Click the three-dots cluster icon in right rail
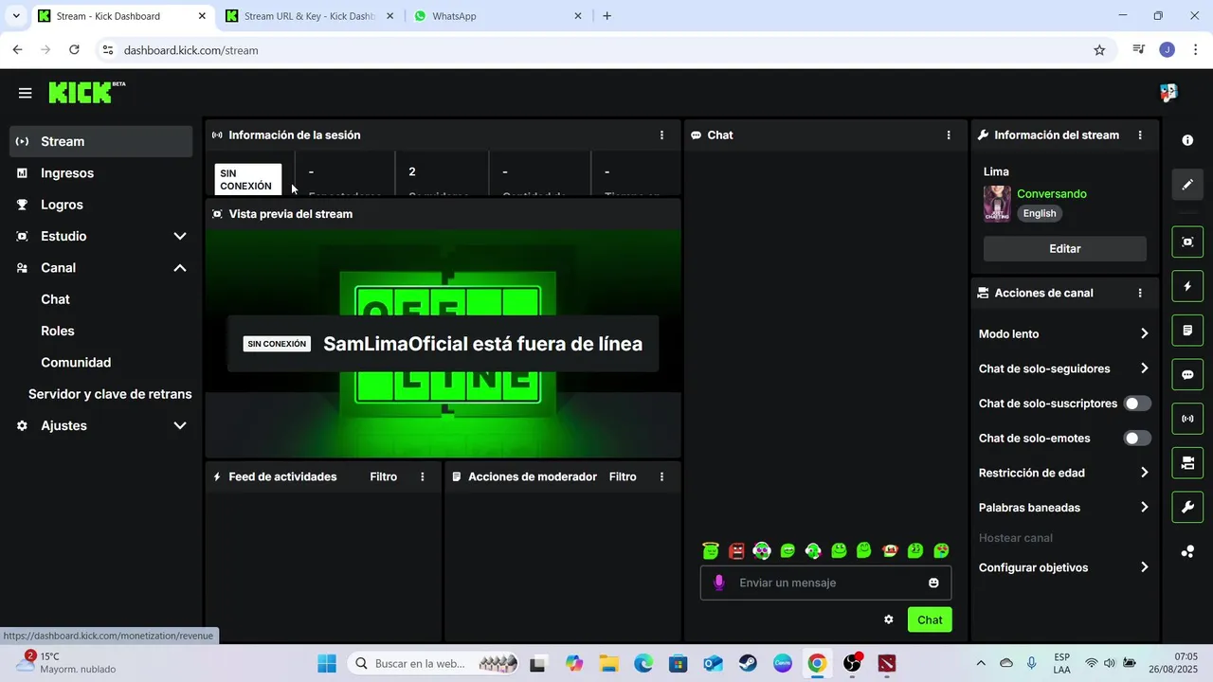Viewport: 1213px width, 682px height. point(1187,551)
